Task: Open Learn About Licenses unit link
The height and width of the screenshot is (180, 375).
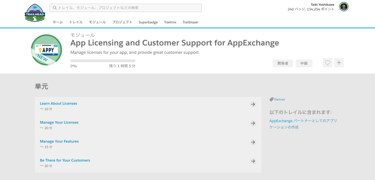Action: [58, 103]
